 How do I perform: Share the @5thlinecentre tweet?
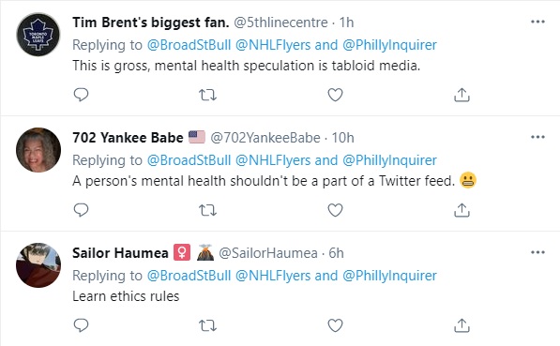[x=462, y=95]
